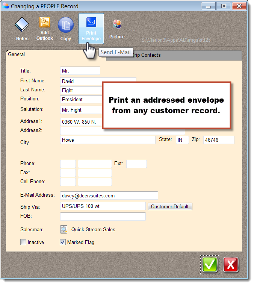The height and width of the screenshot is (285, 254).
Task: Click the Copy record icon
Action: tap(66, 29)
